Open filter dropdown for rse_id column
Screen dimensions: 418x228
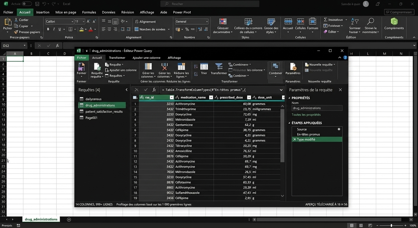[172, 97]
